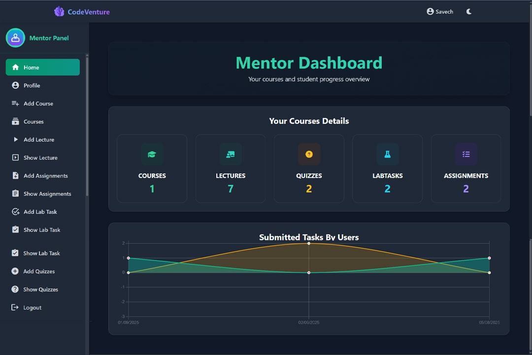The height and width of the screenshot is (355, 532).
Task: Click the CodeVenture logo icon
Action: (59, 11)
